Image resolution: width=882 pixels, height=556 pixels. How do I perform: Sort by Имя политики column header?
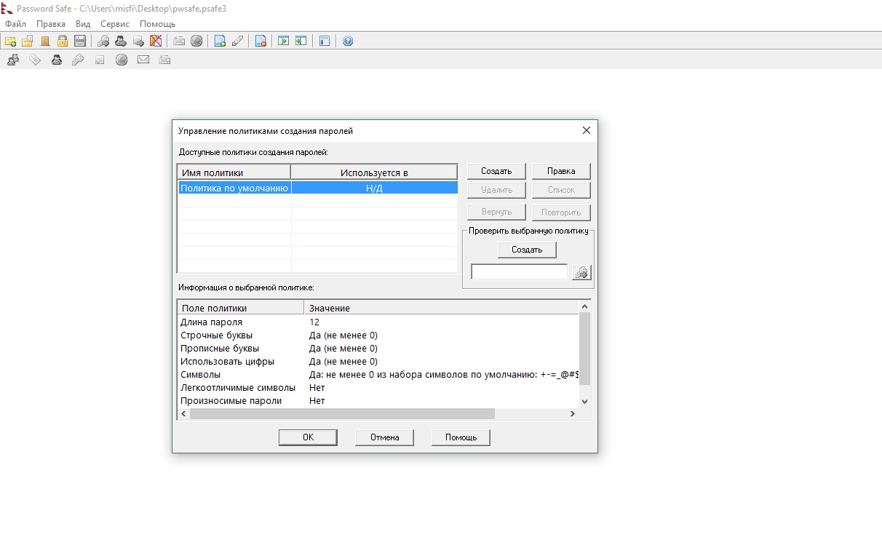click(234, 172)
